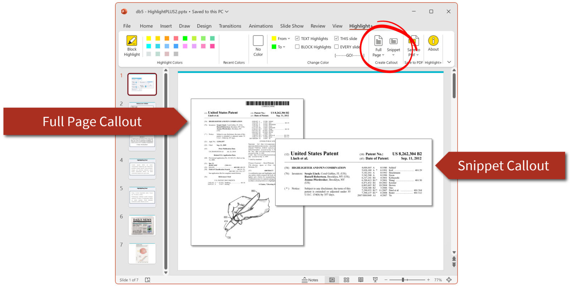Check the EVERY slide checkbox
The height and width of the screenshot is (286, 573).
337,47
